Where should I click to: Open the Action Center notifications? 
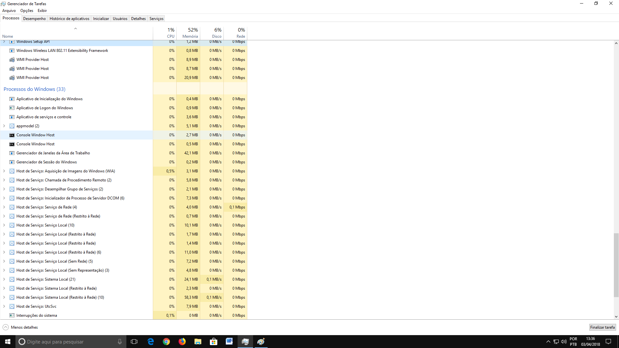(x=608, y=342)
